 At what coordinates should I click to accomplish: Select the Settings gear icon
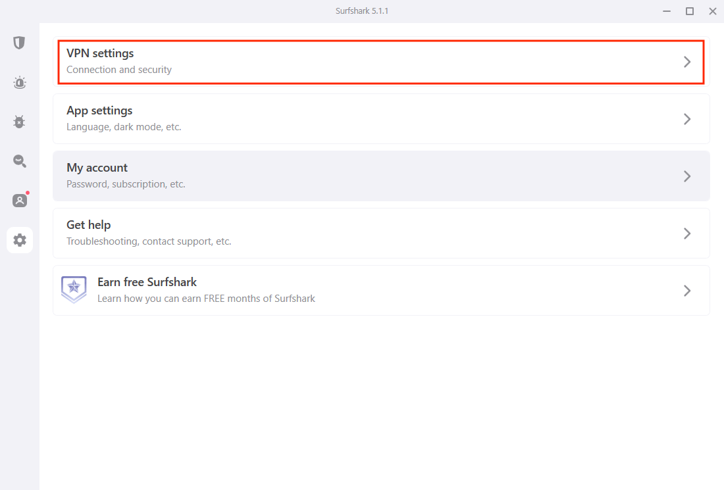(19, 239)
